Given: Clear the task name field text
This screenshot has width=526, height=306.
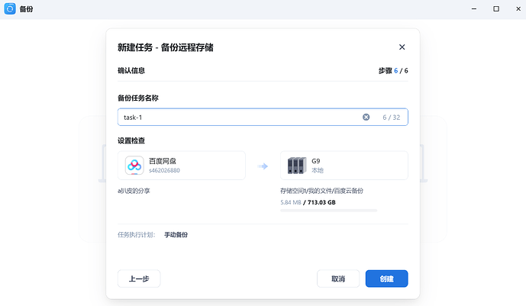Looking at the screenshot, I should point(366,117).
